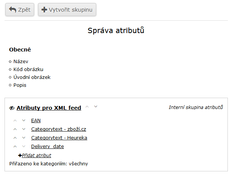Toggle visibility eye of XML feed group
The height and width of the screenshot is (174, 232).
point(12,108)
